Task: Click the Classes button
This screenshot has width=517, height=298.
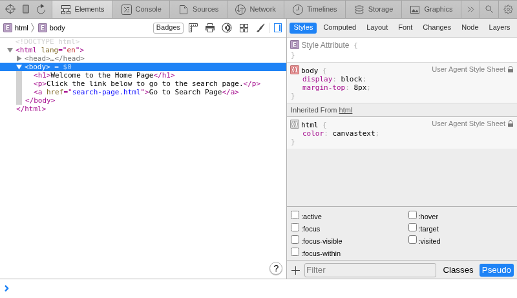Action: point(458,270)
